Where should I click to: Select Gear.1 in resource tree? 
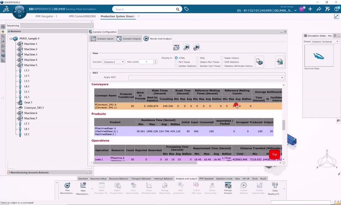[28, 102]
